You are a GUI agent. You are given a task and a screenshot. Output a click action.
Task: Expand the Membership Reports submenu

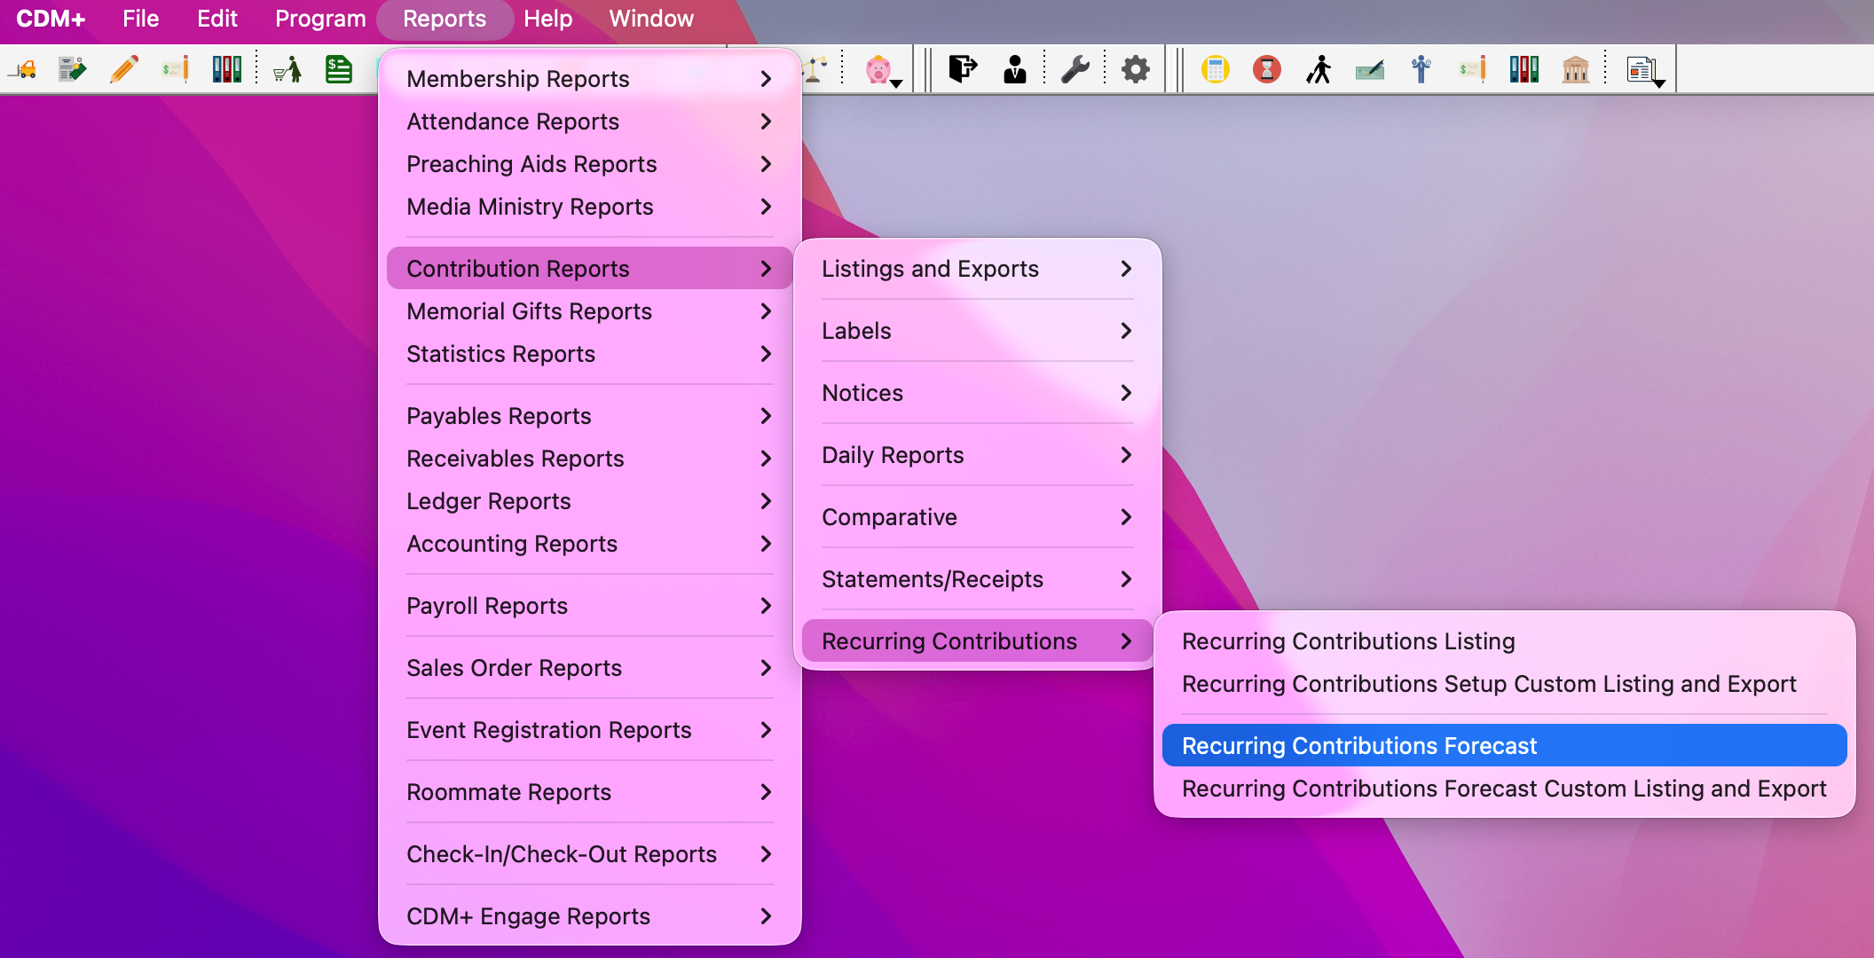point(589,79)
